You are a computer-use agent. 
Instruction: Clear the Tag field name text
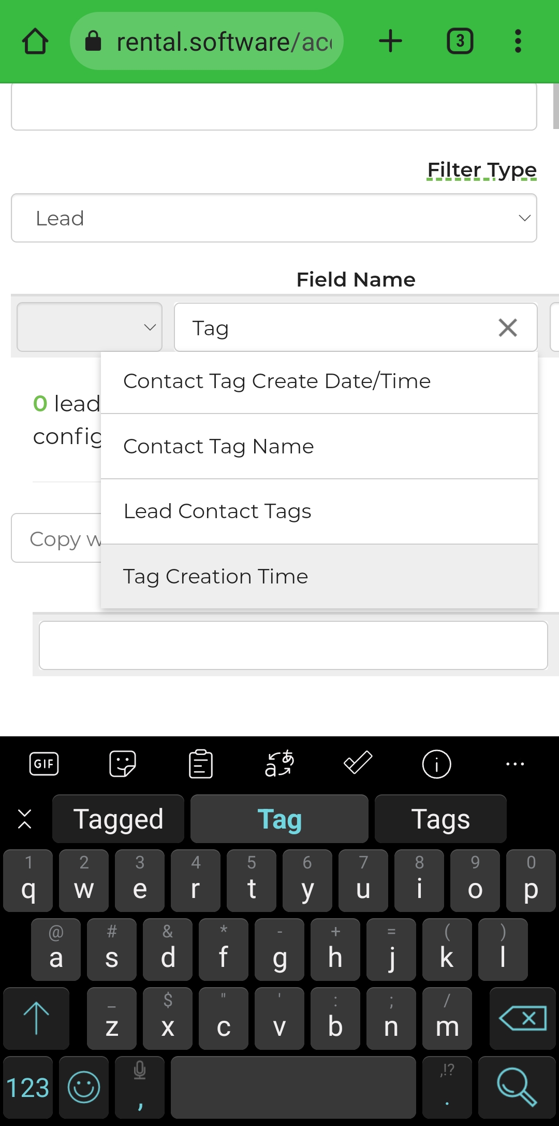(508, 327)
